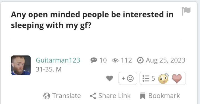200x104 pixels.
Task: Click the globe translate icon
Action: [47, 96]
